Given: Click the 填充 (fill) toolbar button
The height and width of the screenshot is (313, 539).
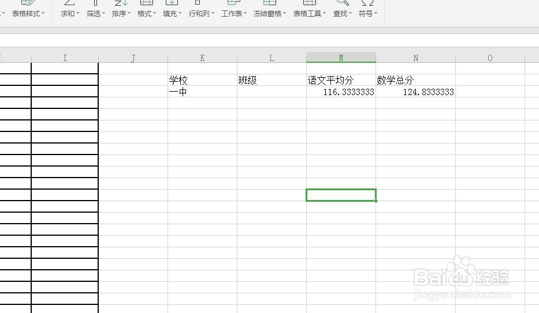Looking at the screenshot, I should click(172, 9).
